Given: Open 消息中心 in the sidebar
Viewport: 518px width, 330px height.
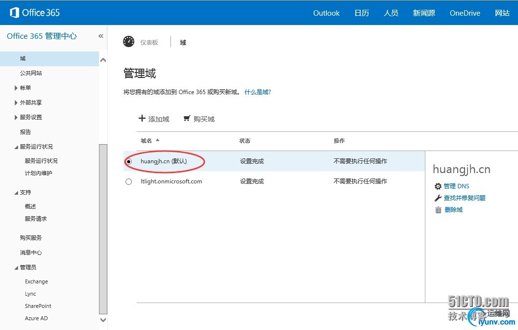Looking at the screenshot, I should 31,253.
